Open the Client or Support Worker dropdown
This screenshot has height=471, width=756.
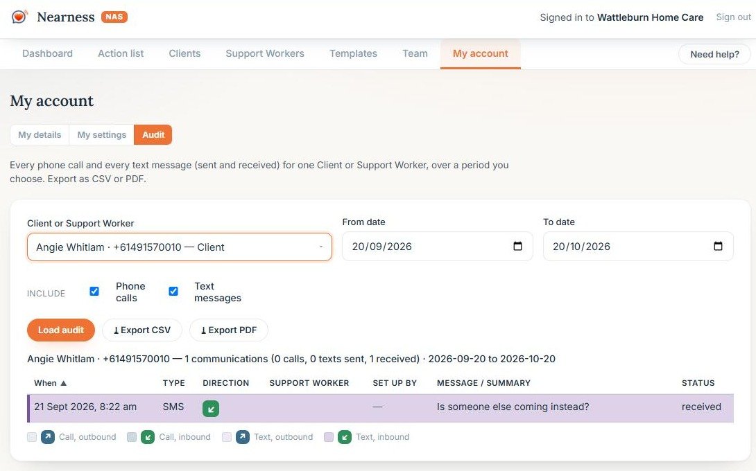pos(180,247)
